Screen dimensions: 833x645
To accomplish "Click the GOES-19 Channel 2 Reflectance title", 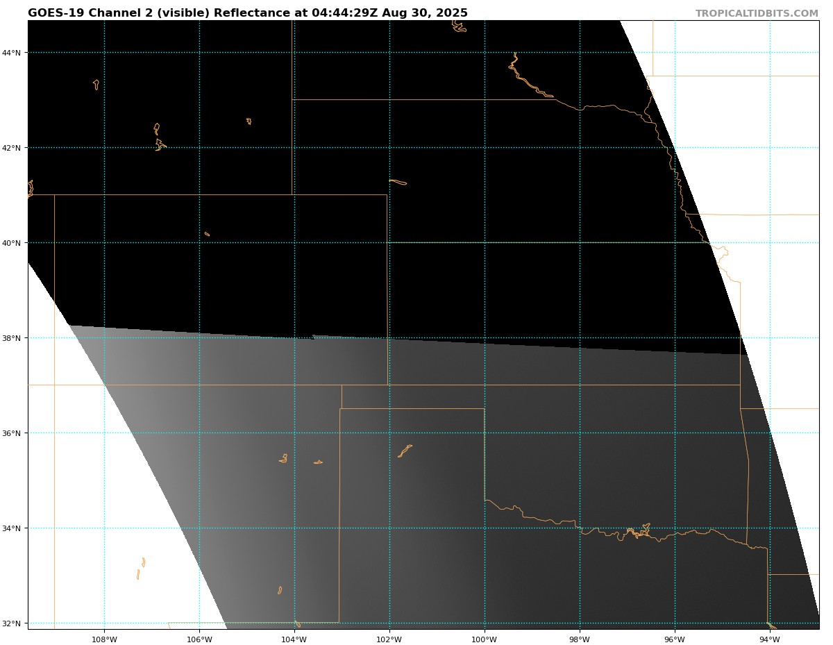I will (248, 13).
